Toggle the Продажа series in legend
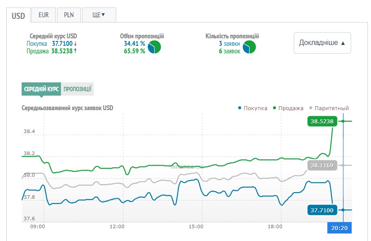Viewport: 371px width, 241px height. [288, 108]
